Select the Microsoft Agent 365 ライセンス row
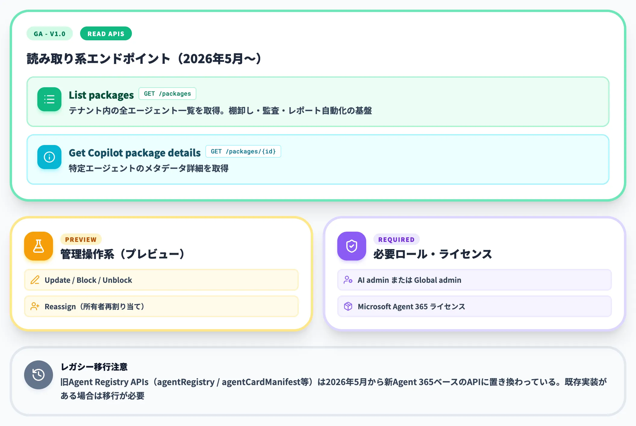 (x=475, y=307)
